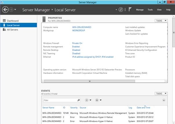
Task: Click Remote management 'Enabled' link
Action: (76, 47)
